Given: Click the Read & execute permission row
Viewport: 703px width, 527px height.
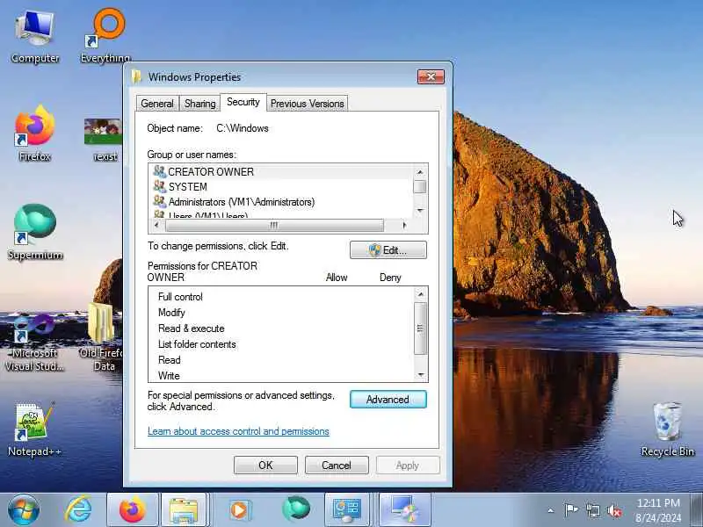Looking at the screenshot, I should (281, 328).
